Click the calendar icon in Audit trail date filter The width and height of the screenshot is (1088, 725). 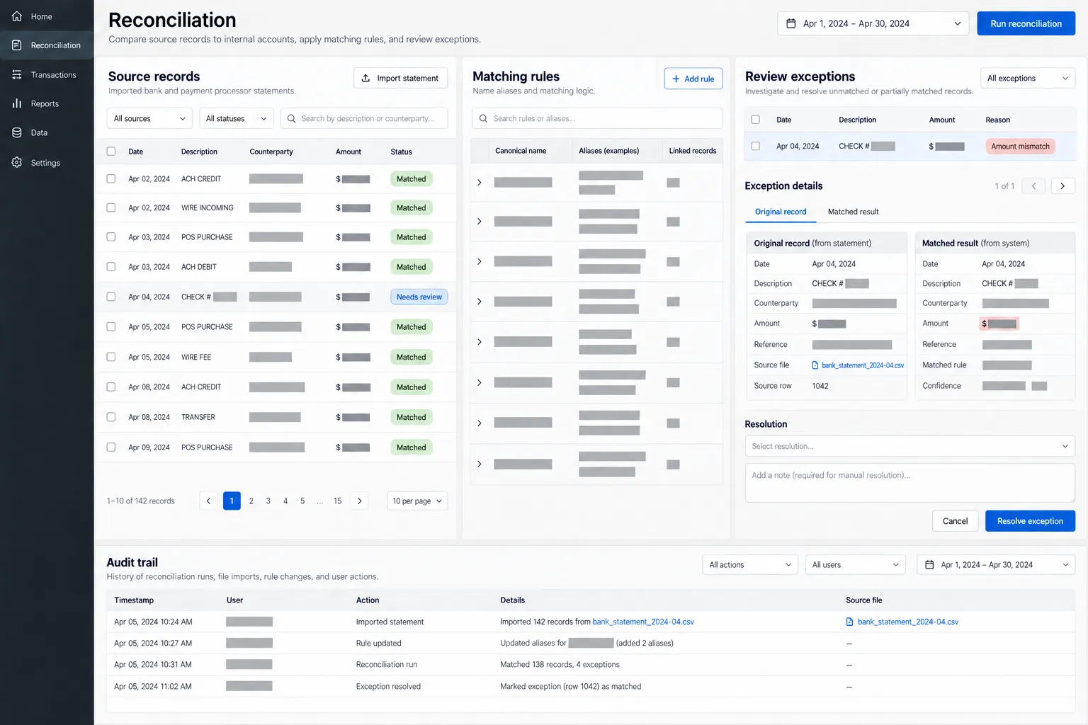pos(929,564)
